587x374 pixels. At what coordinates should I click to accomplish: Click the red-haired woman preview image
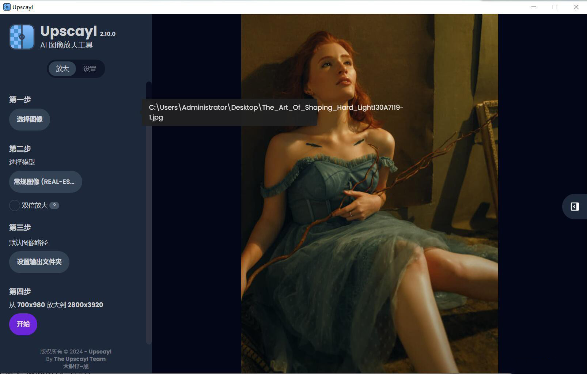369,219
